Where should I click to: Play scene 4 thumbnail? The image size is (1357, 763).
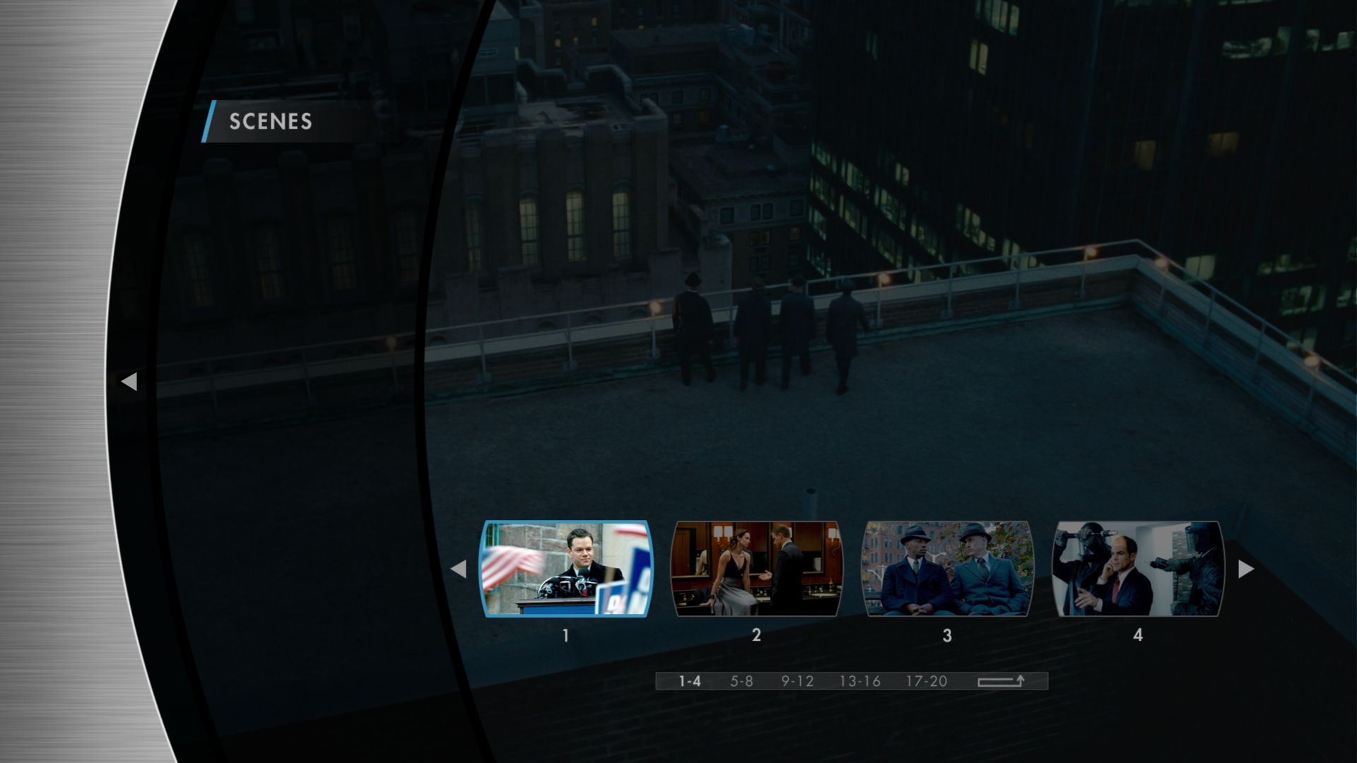(1138, 569)
